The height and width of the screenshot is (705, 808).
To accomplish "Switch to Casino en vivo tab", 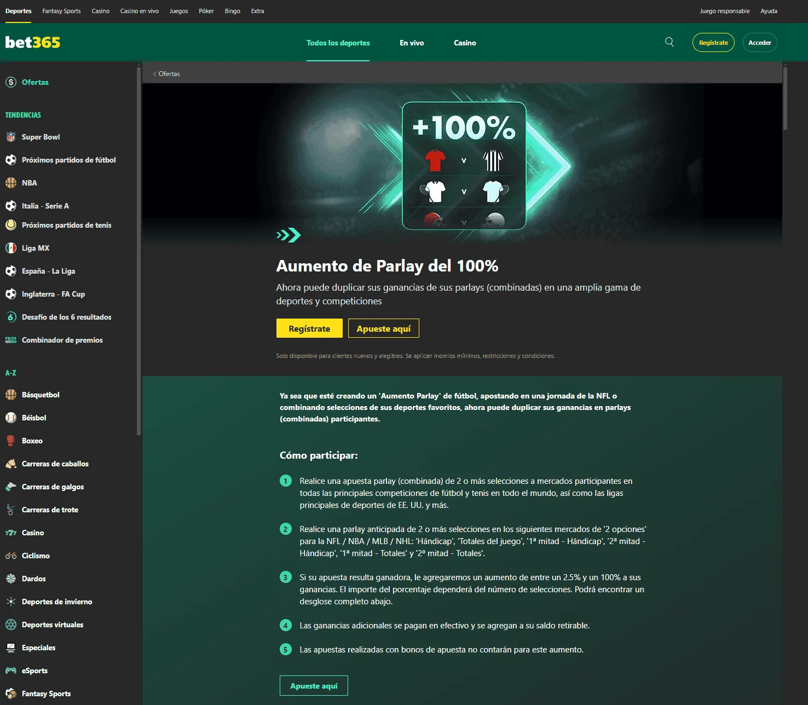I will pyautogui.click(x=140, y=11).
